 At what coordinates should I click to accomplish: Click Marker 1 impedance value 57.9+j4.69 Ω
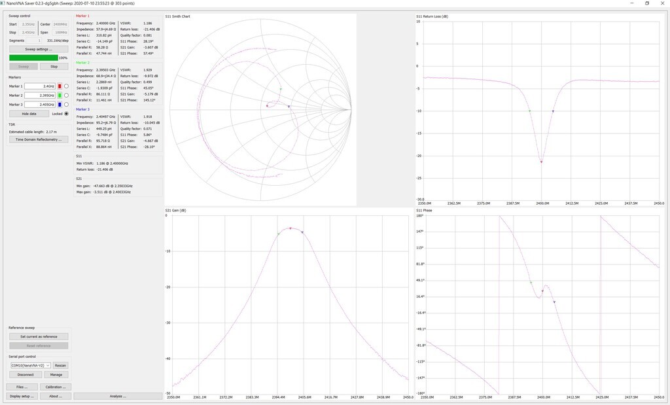coord(106,29)
